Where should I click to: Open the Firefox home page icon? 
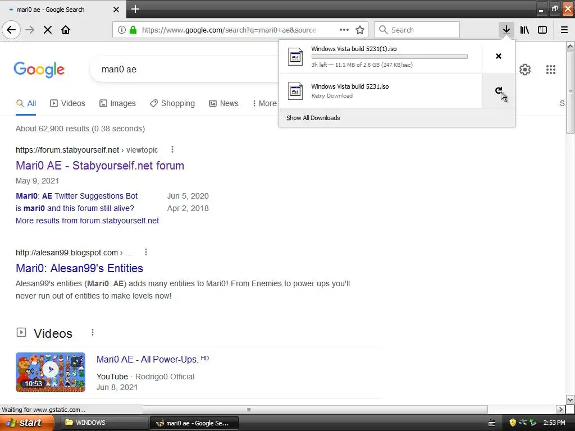coord(66,30)
